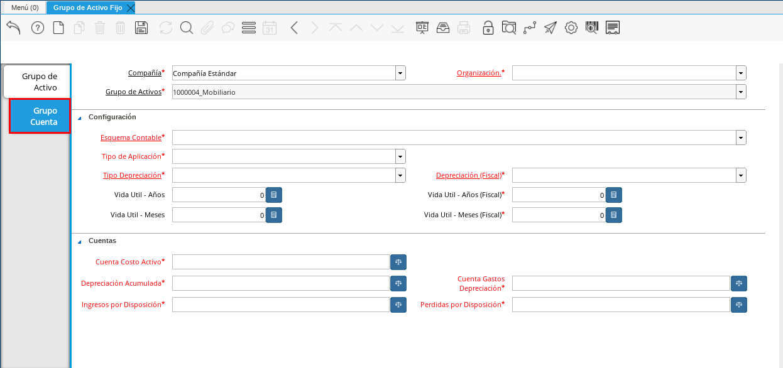Open requests paper plane icon

pos(550,28)
